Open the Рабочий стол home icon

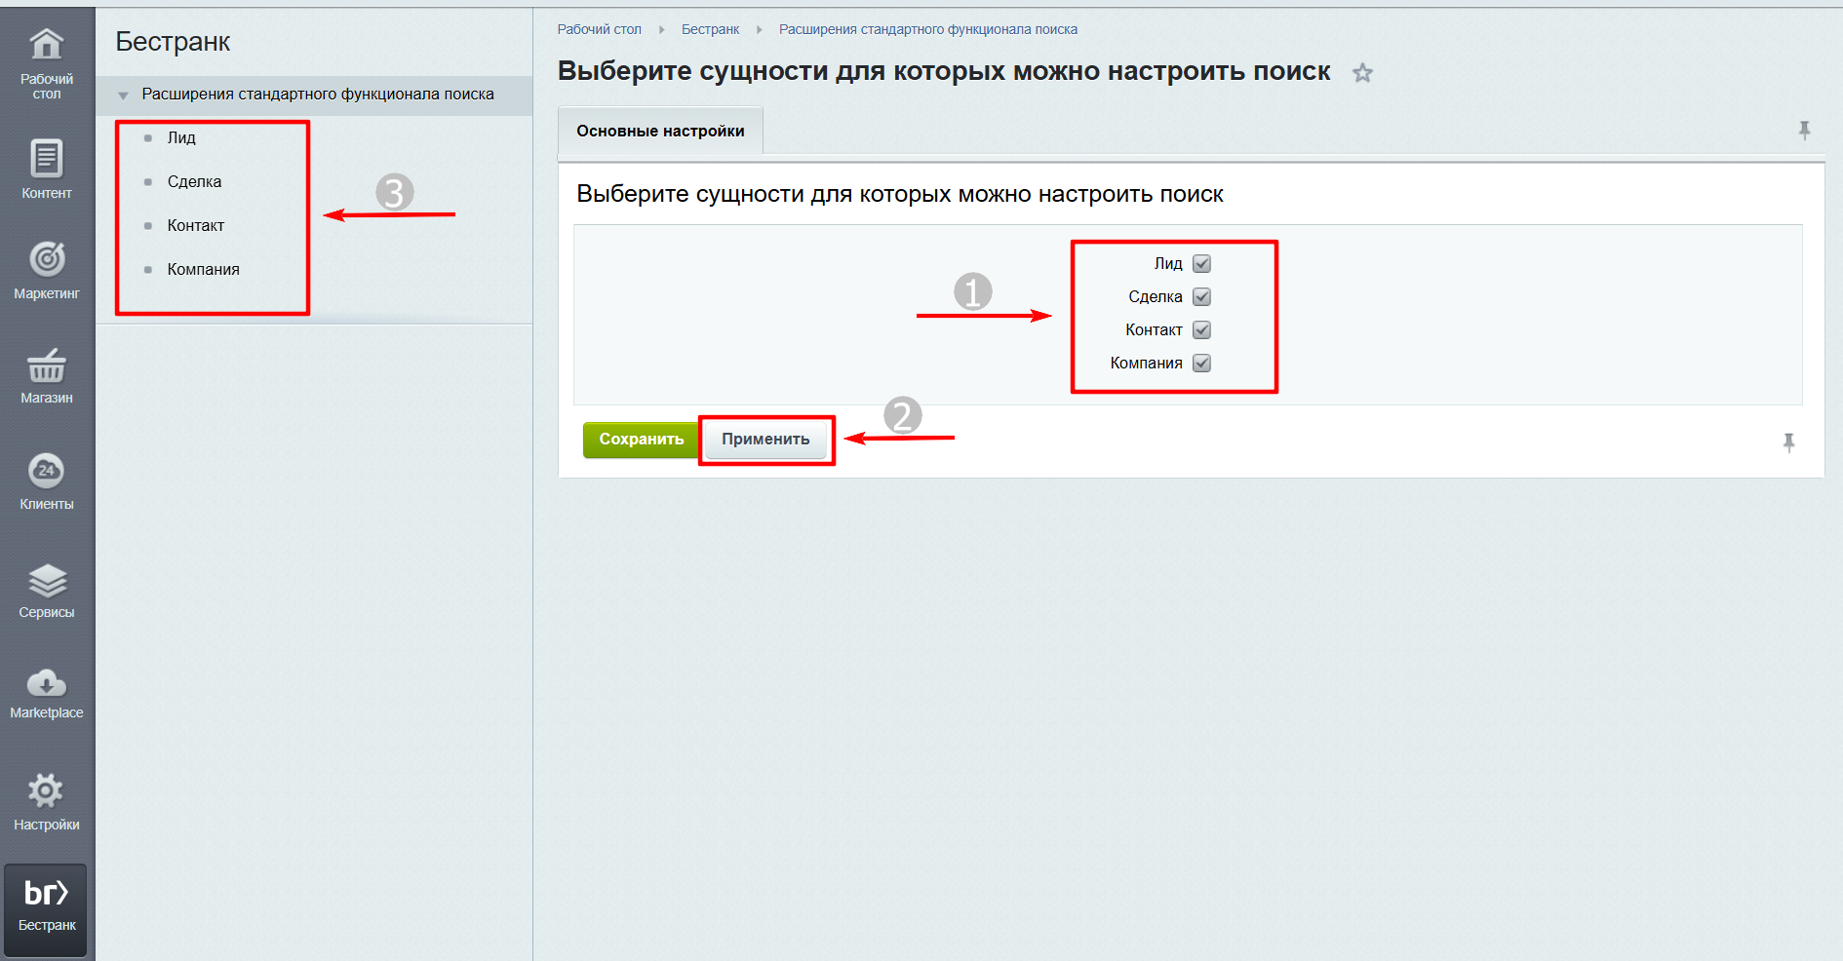pyautogui.click(x=47, y=46)
